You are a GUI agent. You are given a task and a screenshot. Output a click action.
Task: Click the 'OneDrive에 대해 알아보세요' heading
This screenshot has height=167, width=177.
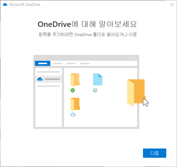tap(87, 24)
